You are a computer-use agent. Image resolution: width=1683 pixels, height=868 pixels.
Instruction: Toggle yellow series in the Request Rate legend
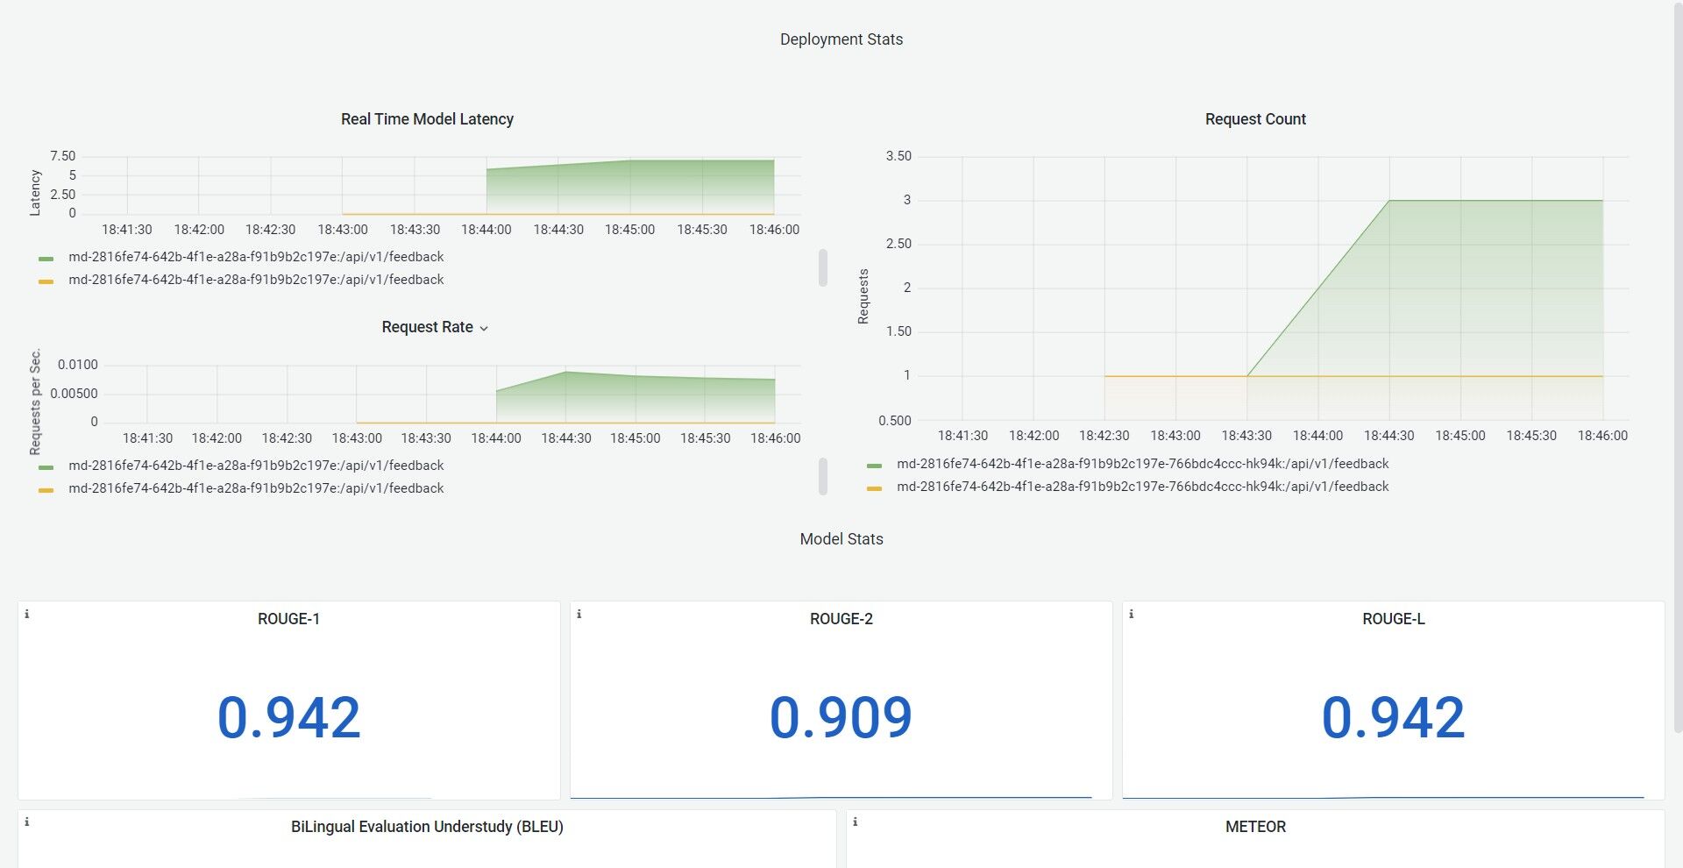pos(256,488)
